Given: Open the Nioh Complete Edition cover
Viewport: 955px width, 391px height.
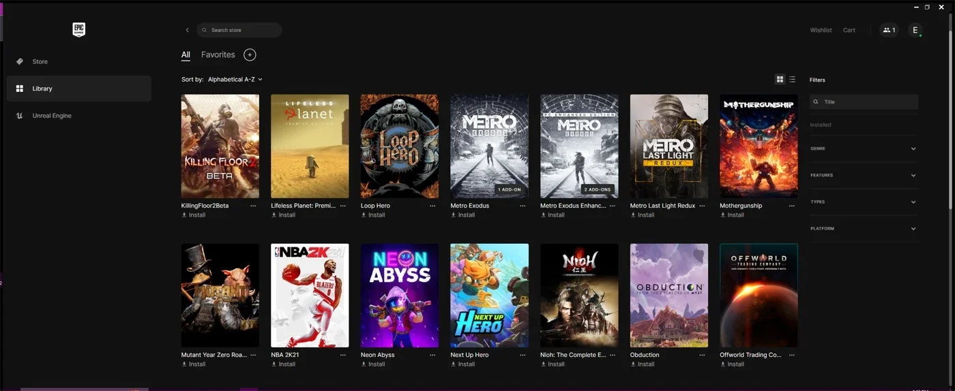Looking at the screenshot, I should coord(579,296).
